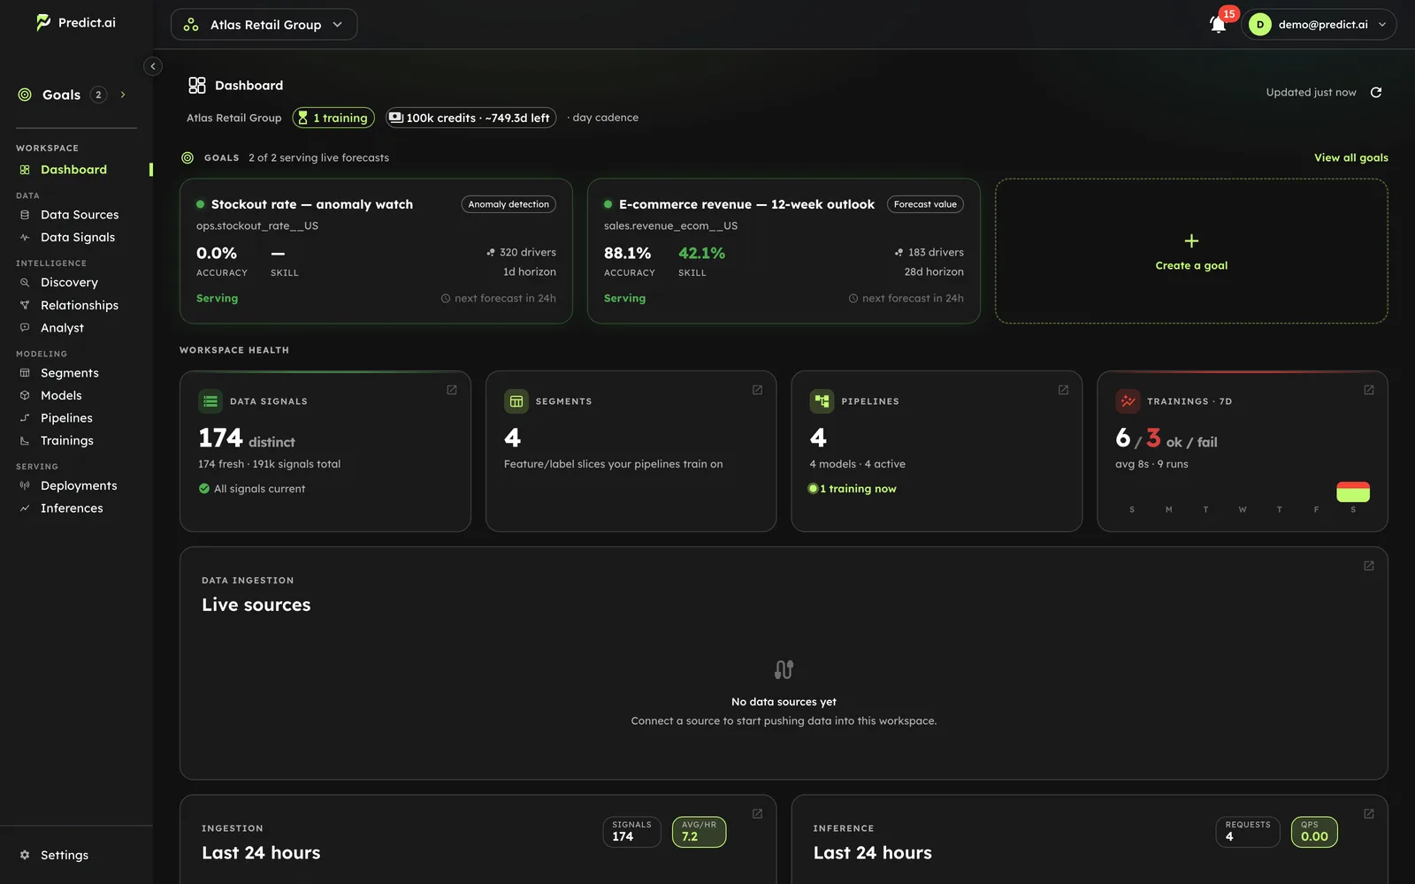Click the Dashboard grid icon in header
Viewport: 1415px width, 884px height.
coord(197,86)
